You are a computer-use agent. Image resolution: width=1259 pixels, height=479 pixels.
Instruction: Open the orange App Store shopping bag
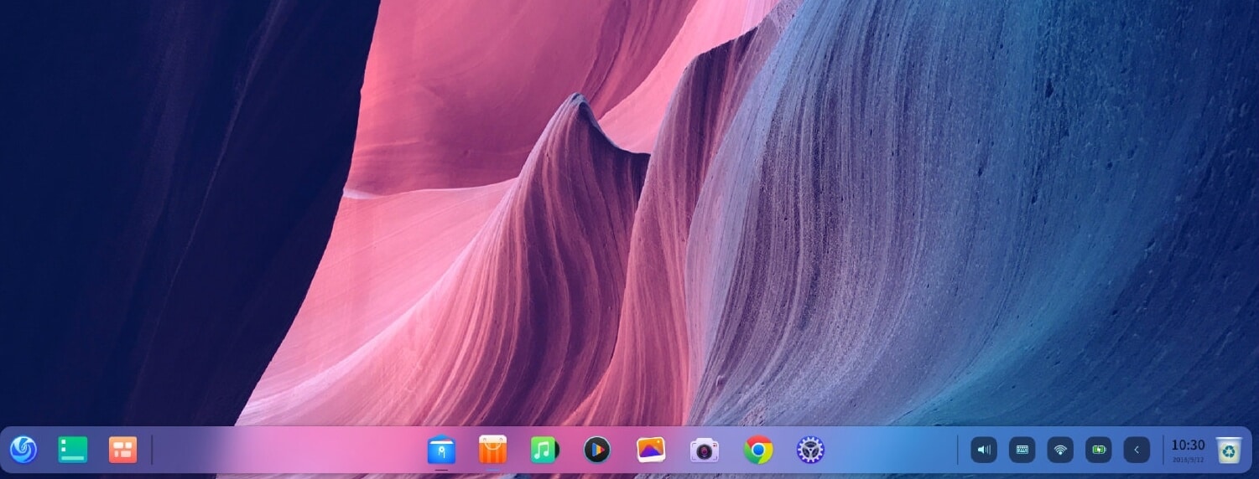click(x=492, y=451)
